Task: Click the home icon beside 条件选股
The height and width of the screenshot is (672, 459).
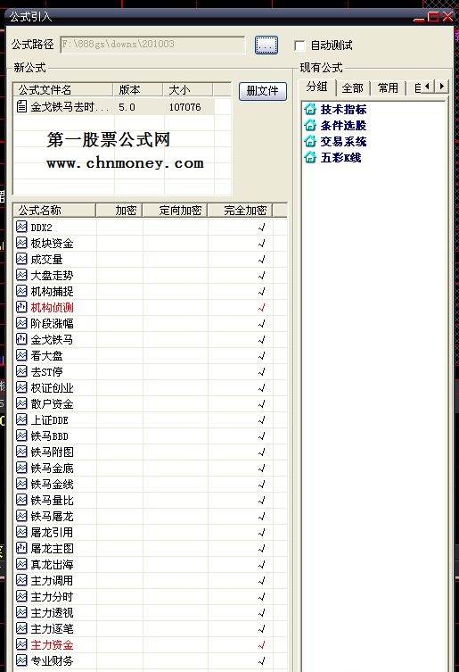Action: coord(310,125)
